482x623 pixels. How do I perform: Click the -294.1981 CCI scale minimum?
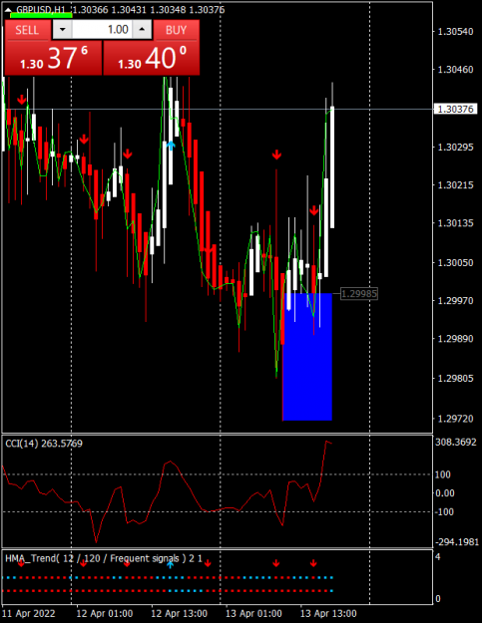(457, 542)
